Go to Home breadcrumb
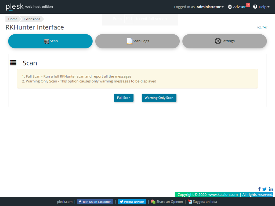Screen dimensions: 275x206 pyautogui.click(x=13, y=19)
